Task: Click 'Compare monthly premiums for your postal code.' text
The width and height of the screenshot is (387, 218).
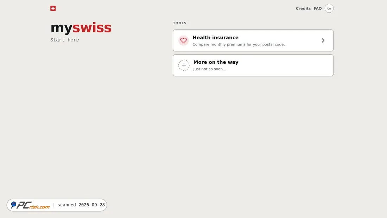Action: pos(239,44)
